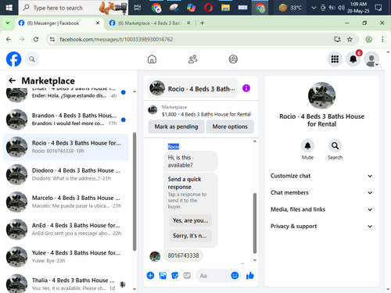
Task: Go to Home feed icon
Action: (x=152, y=59)
